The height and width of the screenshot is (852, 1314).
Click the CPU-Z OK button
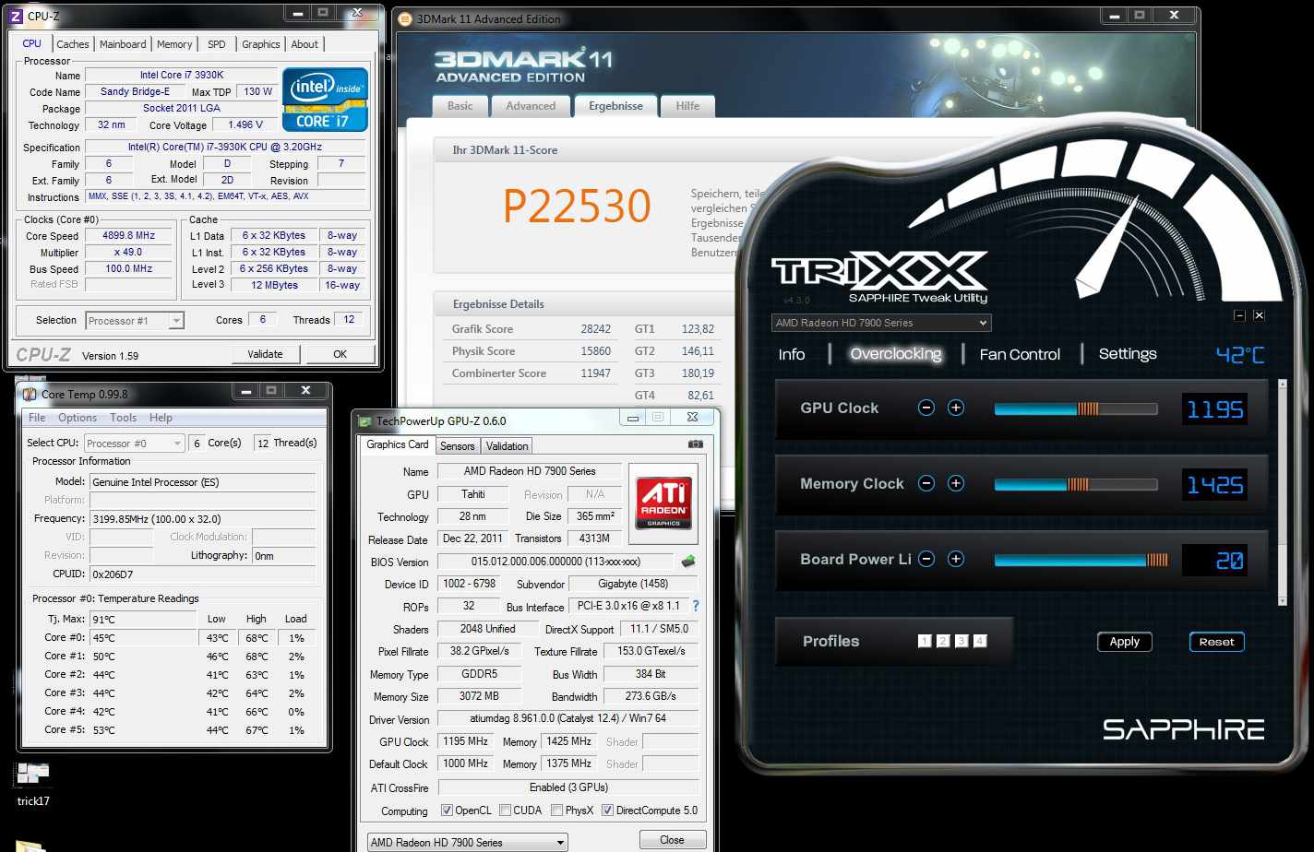(x=340, y=354)
